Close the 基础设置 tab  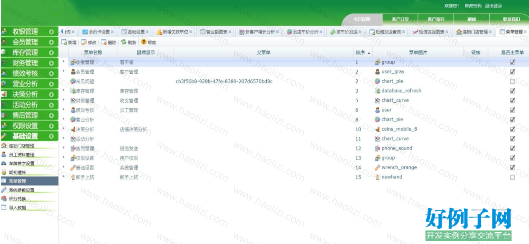[x=147, y=32]
